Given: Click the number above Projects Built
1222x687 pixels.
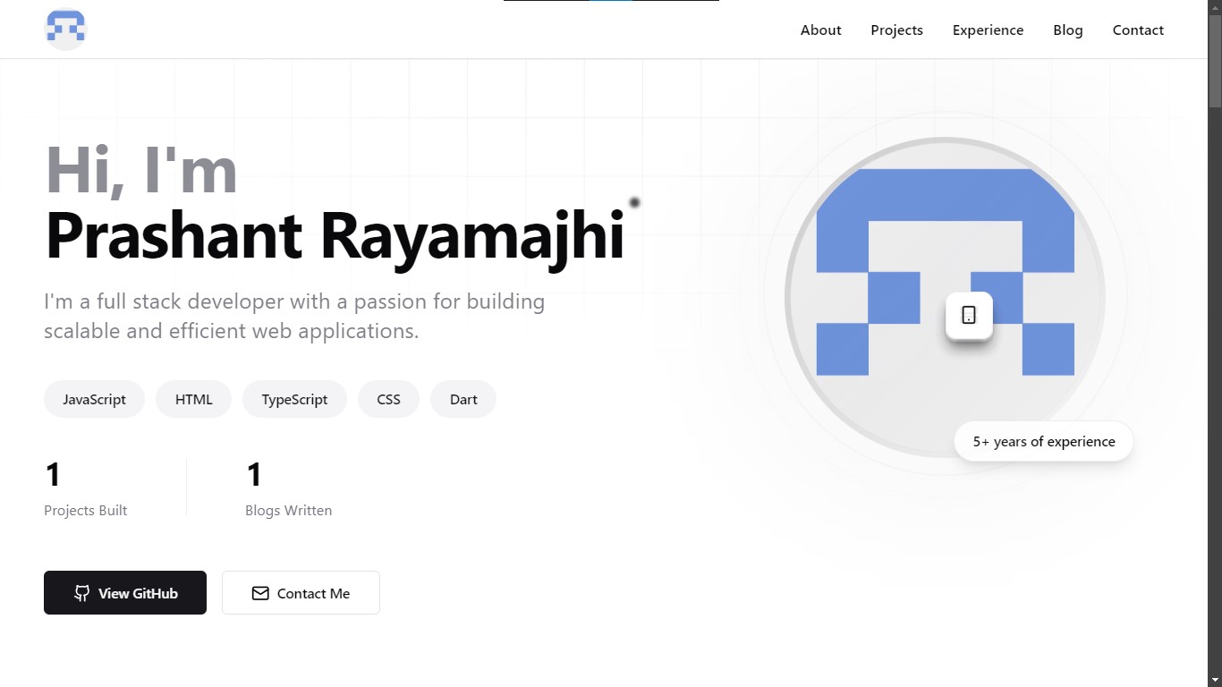Looking at the screenshot, I should point(52,475).
